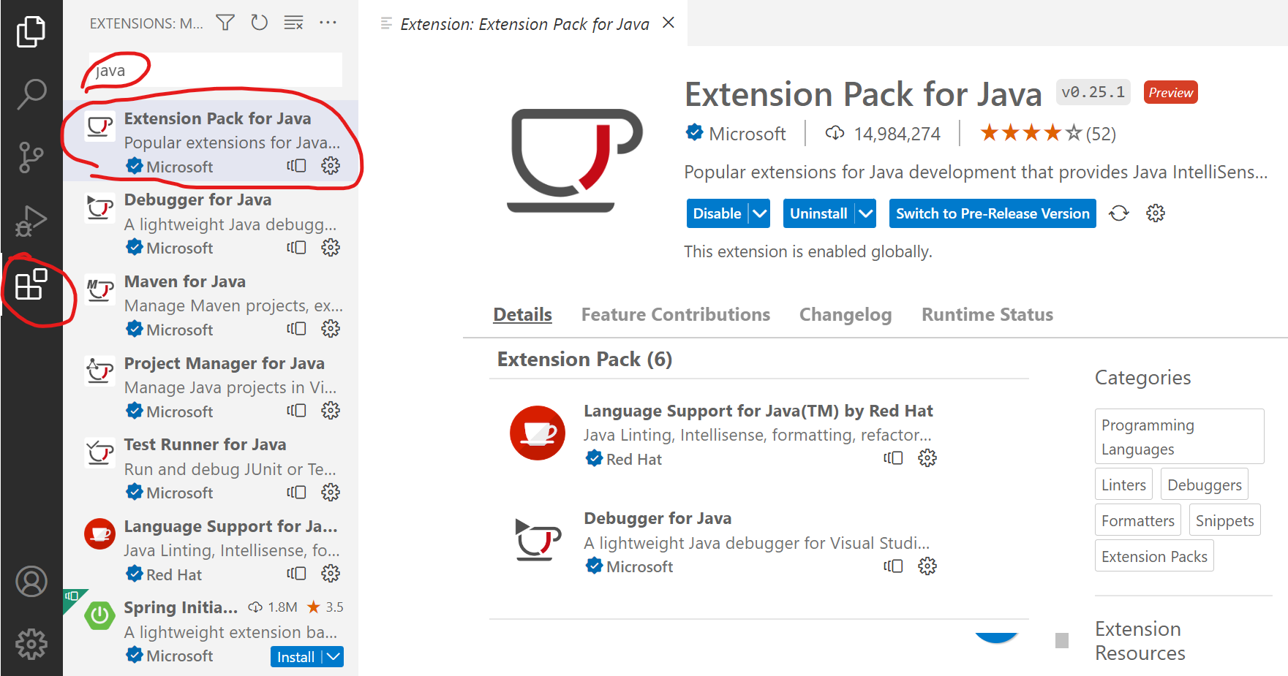Click the extensions search field containing java

tap(216, 70)
